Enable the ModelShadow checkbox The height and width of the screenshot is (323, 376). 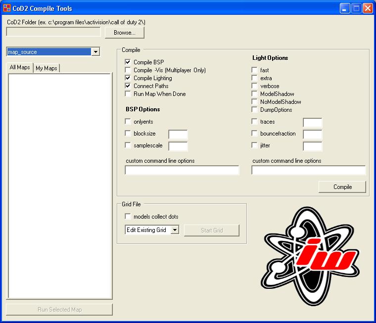pyautogui.click(x=254, y=94)
